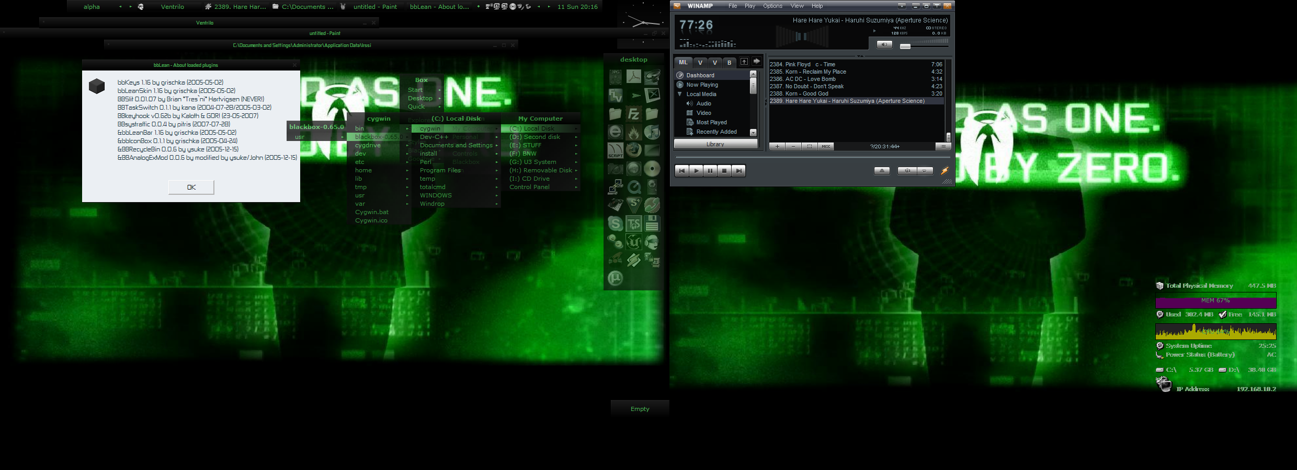This screenshot has width=1297, height=470.
Task: Open the network connections icon in desktop box
Action: (x=616, y=187)
